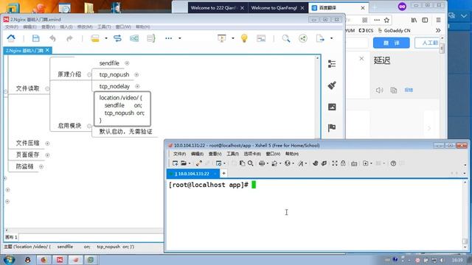Expand the 文件压缩 node

tap(47, 144)
